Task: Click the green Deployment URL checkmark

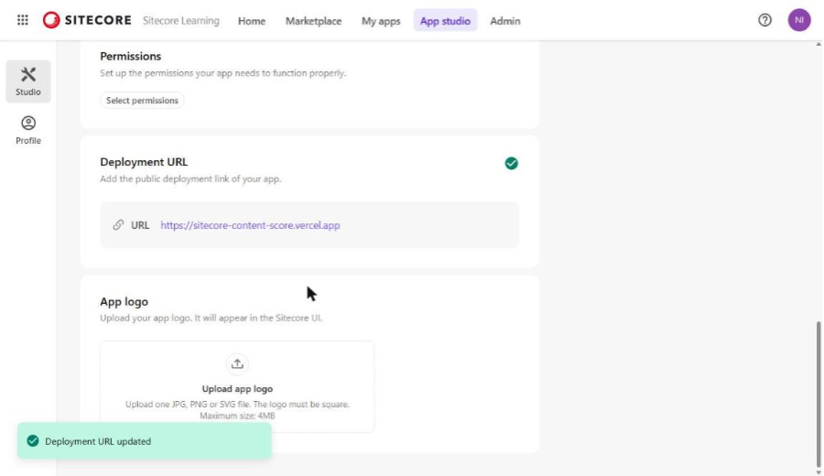Action: pyautogui.click(x=511, y=163)
